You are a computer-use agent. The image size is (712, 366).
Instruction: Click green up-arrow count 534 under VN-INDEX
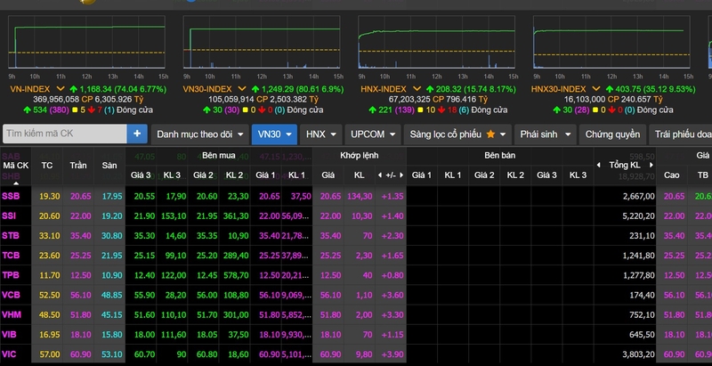(x=40, y=110)
